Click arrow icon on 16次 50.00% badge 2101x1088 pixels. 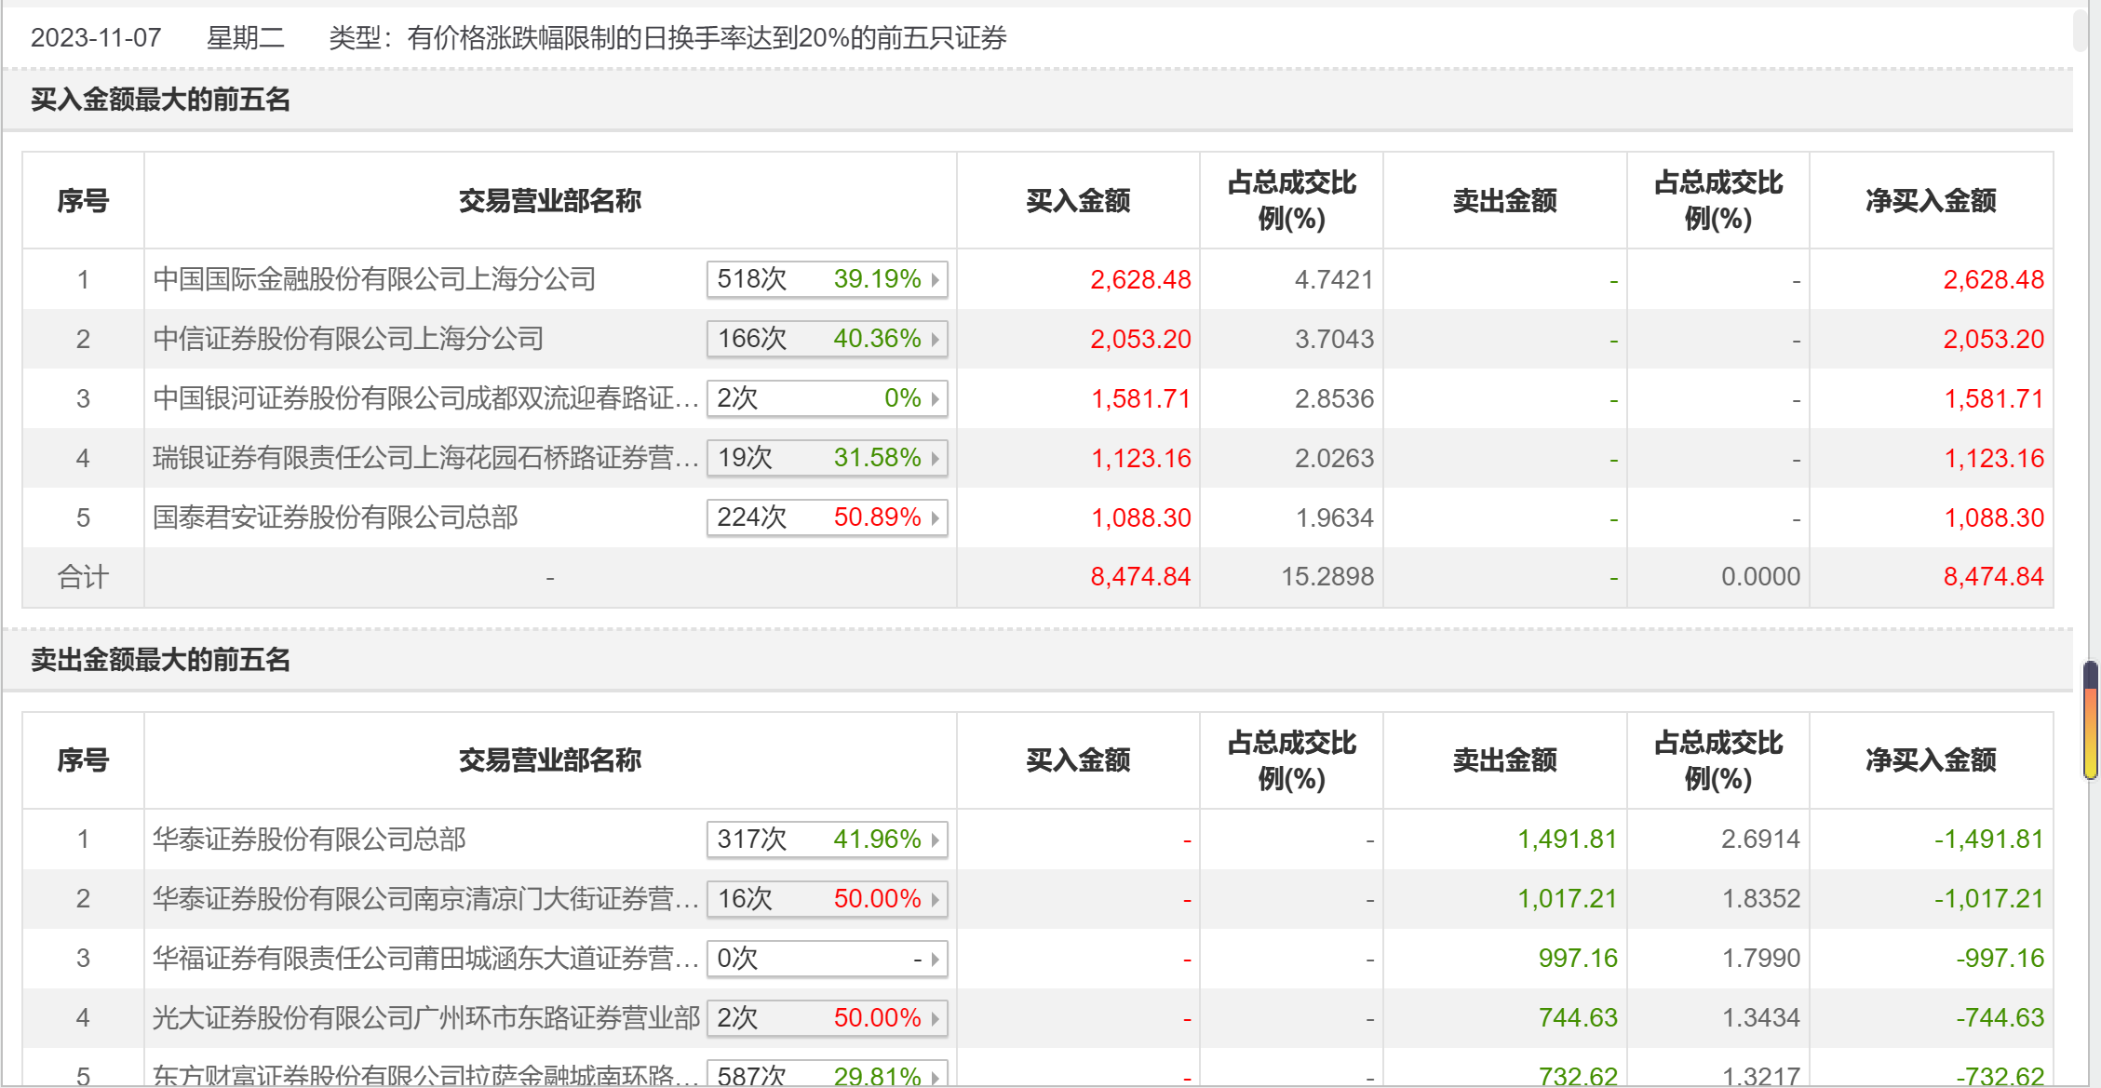935,899
